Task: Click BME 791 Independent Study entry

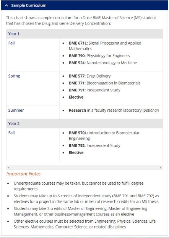Action: point(94,90)
